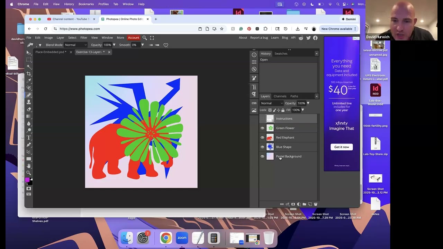The height and width of the screenshot is (249, 443).
Task: Create a new layer folder
Action: (304, 204)
